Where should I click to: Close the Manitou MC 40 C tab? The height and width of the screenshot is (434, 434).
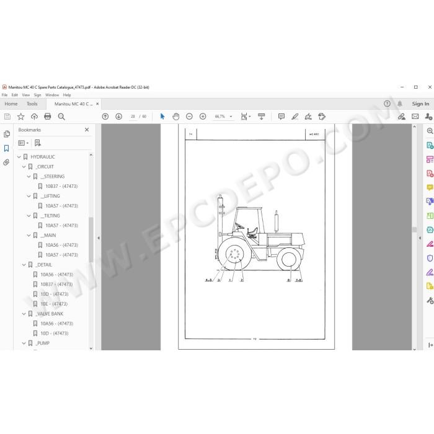point(97,104)
